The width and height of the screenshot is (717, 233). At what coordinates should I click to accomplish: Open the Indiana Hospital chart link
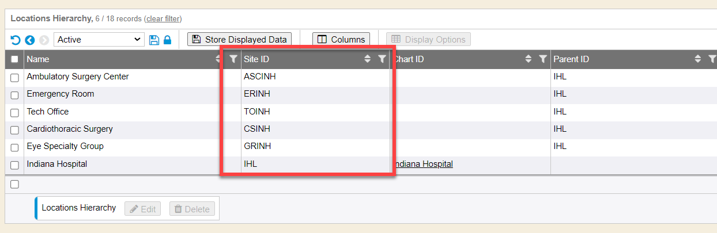coord(423,164)
